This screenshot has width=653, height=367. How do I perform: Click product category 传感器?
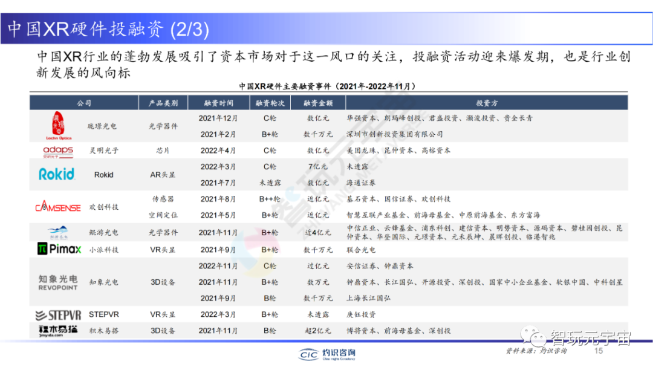pyautogui.click(x=163, y=199)
